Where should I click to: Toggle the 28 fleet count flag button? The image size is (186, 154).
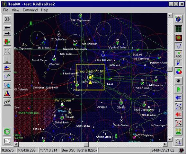178,63
